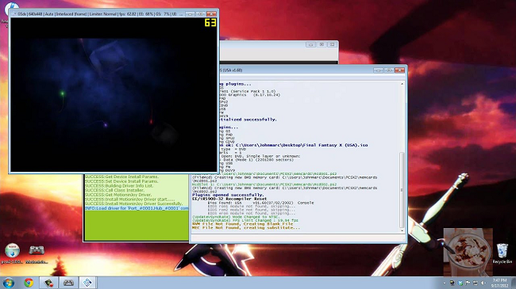The height and width of the screenshot is (289, 516).
Task: Click the console log scrollbar up arrow
Action: tap(402, 84)
